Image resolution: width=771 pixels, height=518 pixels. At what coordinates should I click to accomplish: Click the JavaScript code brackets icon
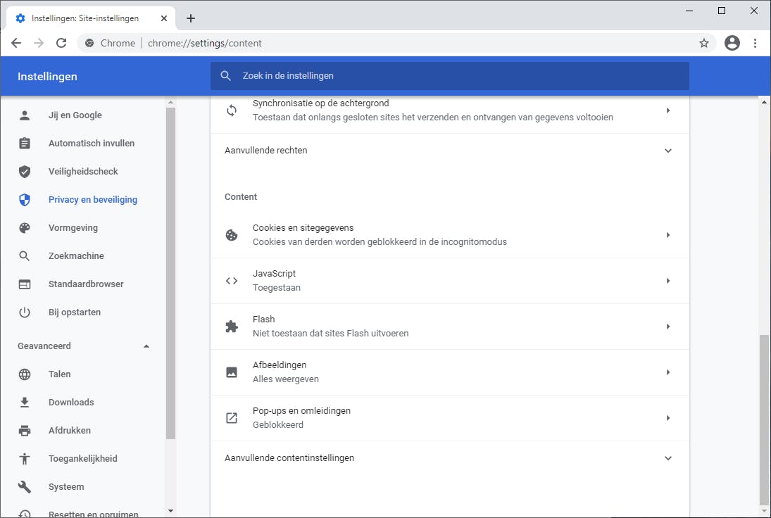(x=232, y=281)
